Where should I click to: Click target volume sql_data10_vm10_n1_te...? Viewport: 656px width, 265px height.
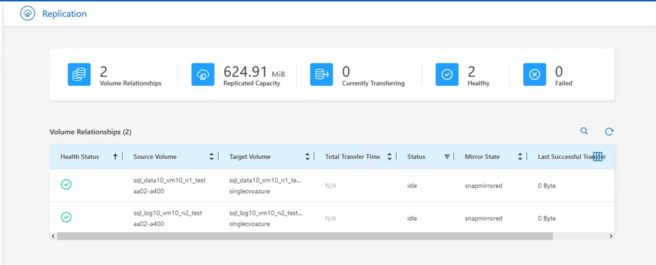[265, 180]
